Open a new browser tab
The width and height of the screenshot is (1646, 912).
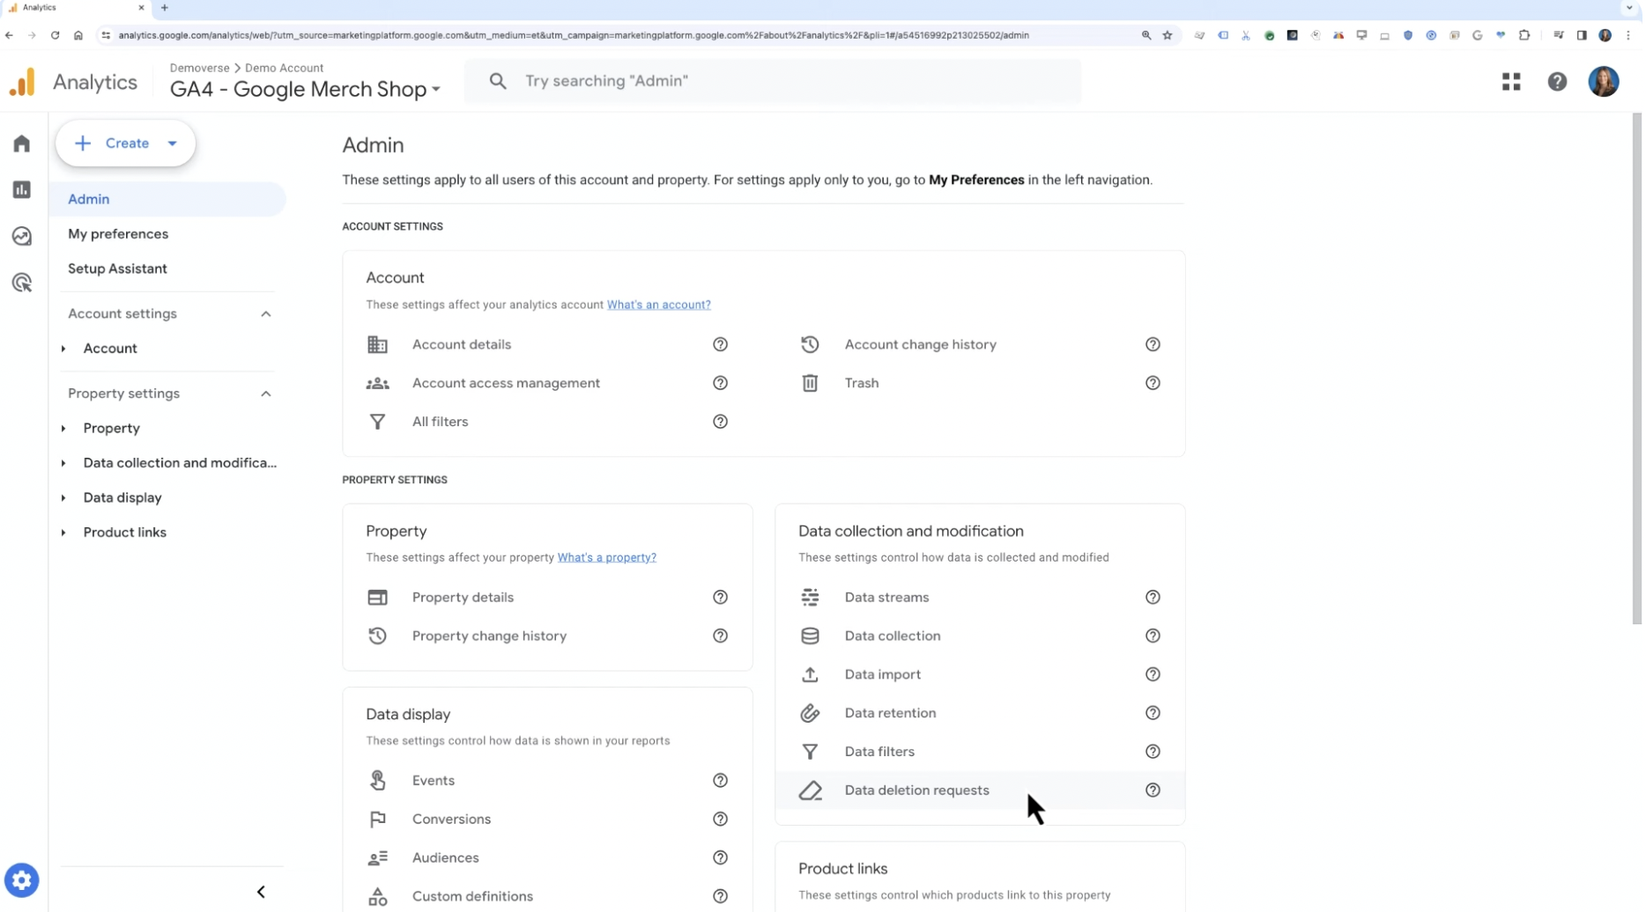click(164, 8)
